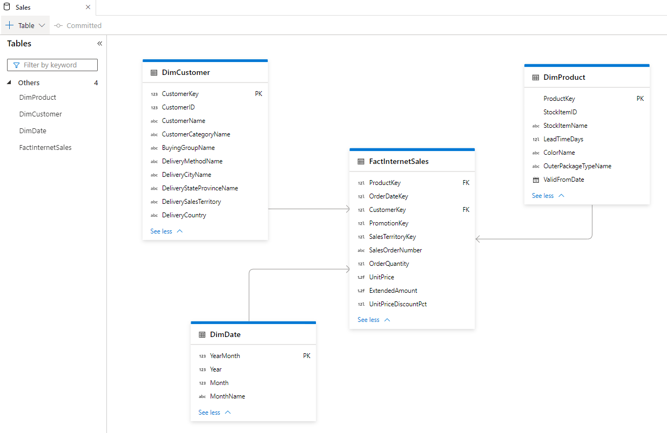Click the 123 numeric icon beside CustomerKey

tap(153, 93)
